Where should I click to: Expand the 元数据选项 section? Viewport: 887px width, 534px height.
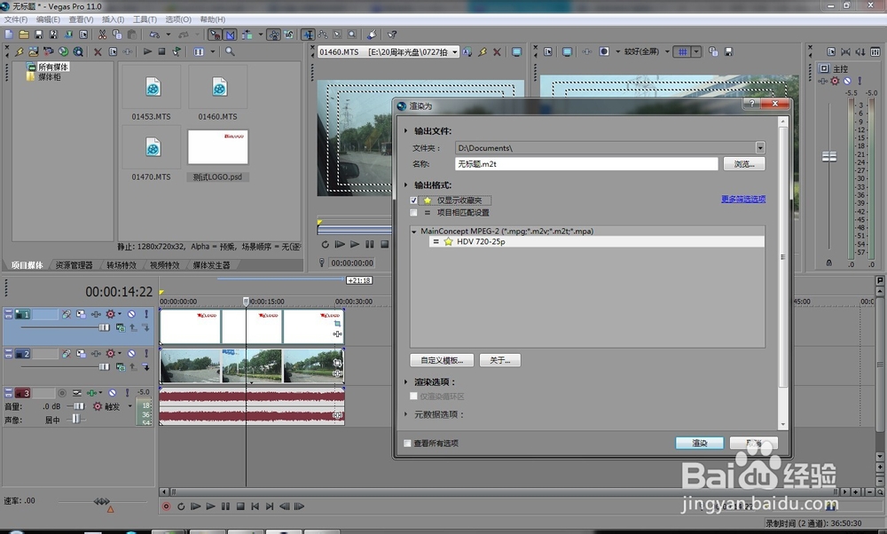click(x=405, y=414)
